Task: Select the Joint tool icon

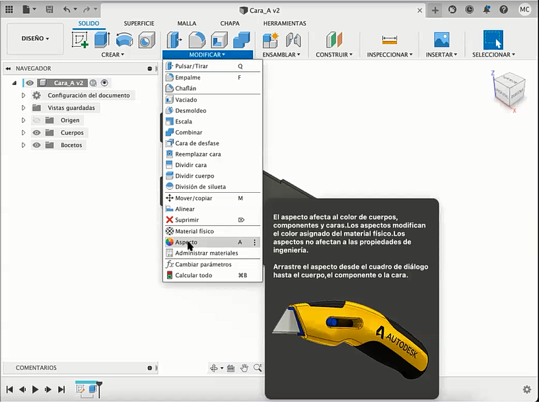Action: click(x=293, y=40)
